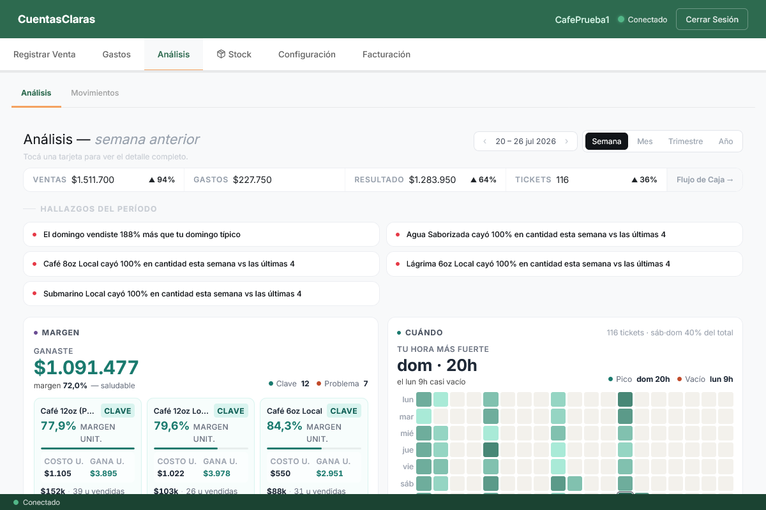Open the RESULTADO $1.283.950 summary card
This screenshot has height=510, width=766.
(x=426, y=180)
